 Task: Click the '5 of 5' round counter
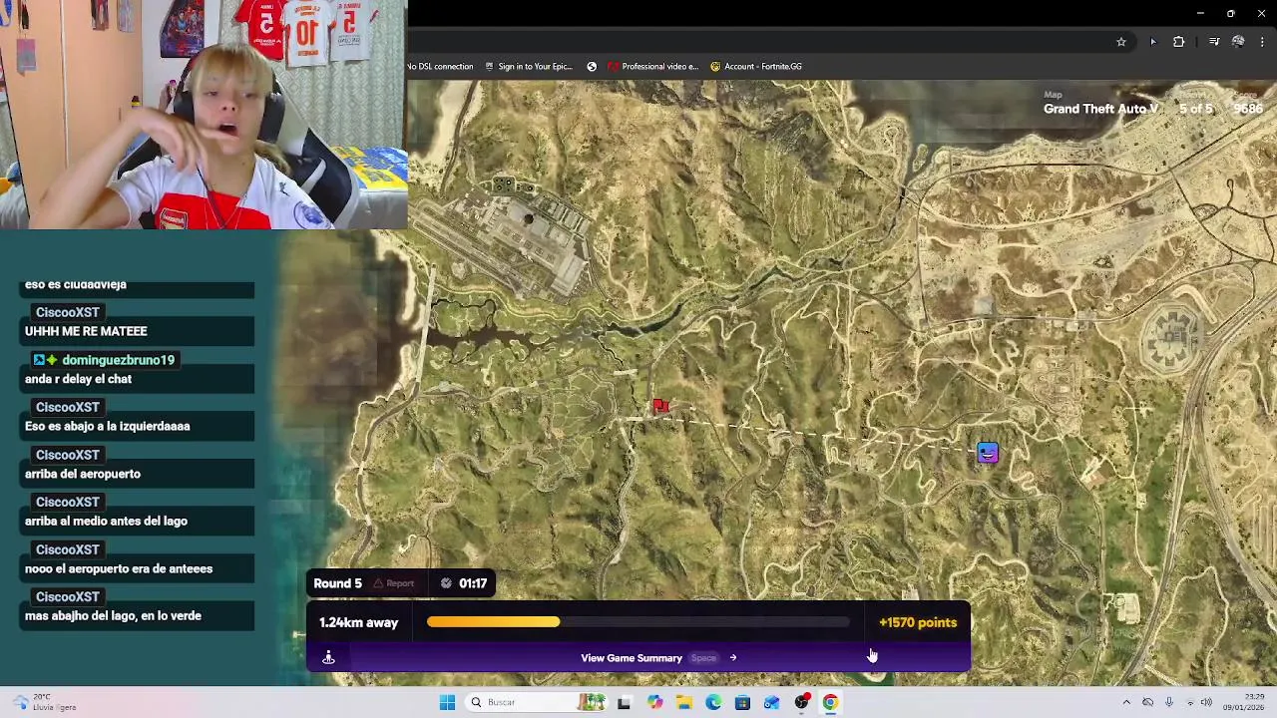coord(1195,109)
